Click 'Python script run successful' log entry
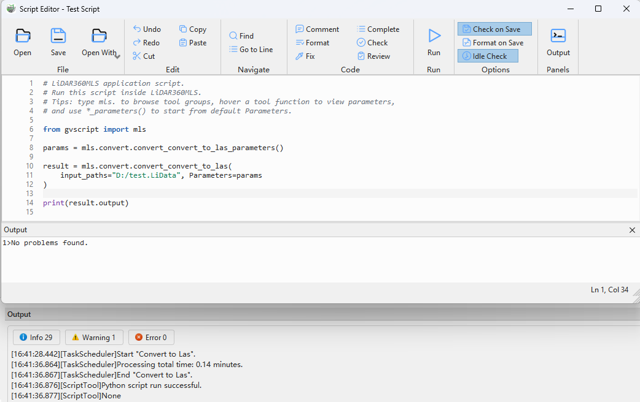The height and width of the screenshot is (402, 640). [x=106, y=385]
